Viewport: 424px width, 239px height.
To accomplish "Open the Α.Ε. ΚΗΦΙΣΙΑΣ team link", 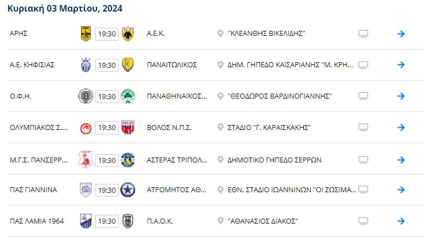I will (33, 65).
